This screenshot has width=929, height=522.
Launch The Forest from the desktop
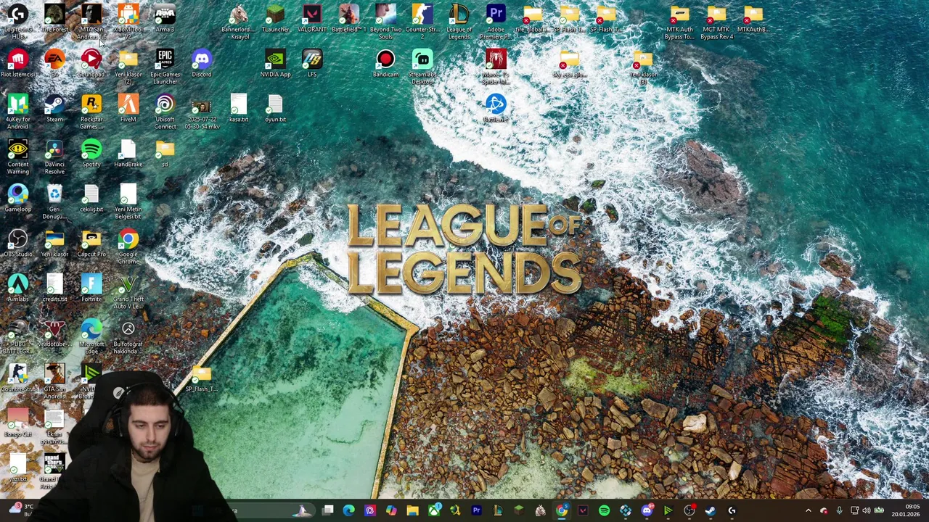tap(54, 20)
